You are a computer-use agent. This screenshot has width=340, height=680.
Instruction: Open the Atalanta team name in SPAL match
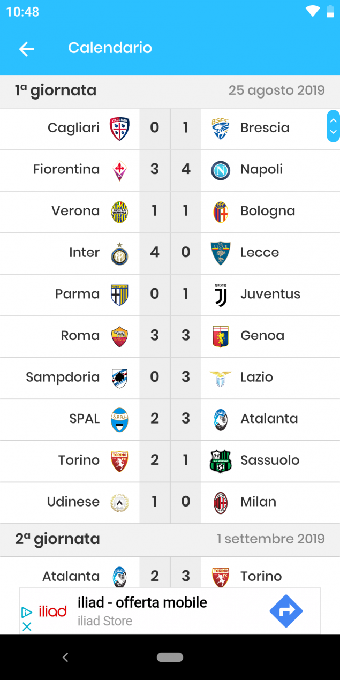pos(269,419)
